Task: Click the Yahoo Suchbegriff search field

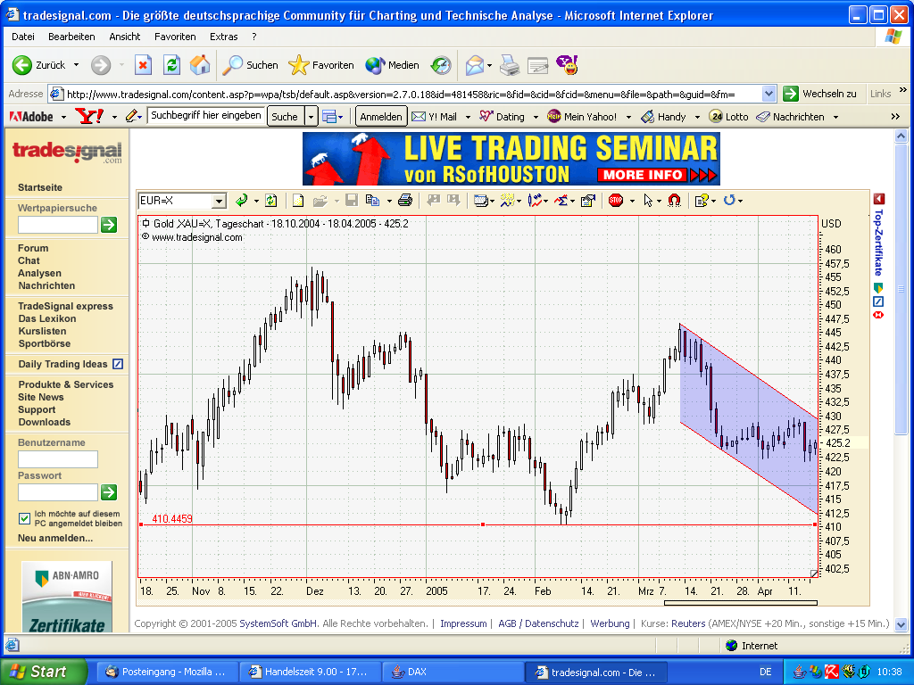Action: pos(206,115)
